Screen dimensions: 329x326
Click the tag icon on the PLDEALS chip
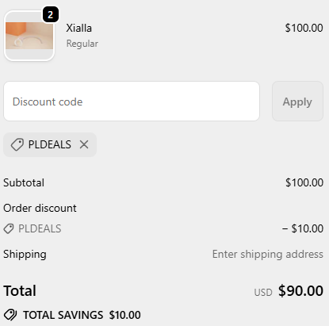click(17, 144)
